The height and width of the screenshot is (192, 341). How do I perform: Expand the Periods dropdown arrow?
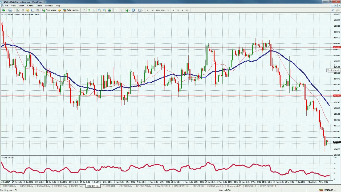pyautogui.click(x=136, y=10)
